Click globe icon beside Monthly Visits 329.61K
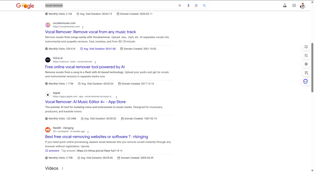314x172 pixels. pyautogui.click(x=47, y=49)
